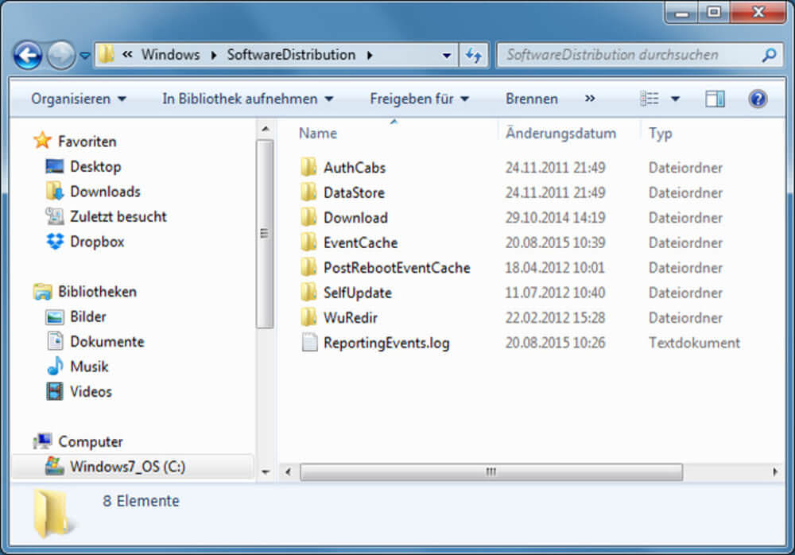Sort by the Typ column header
The width and height of the screenshot is (795, 555).
[660, 134]
